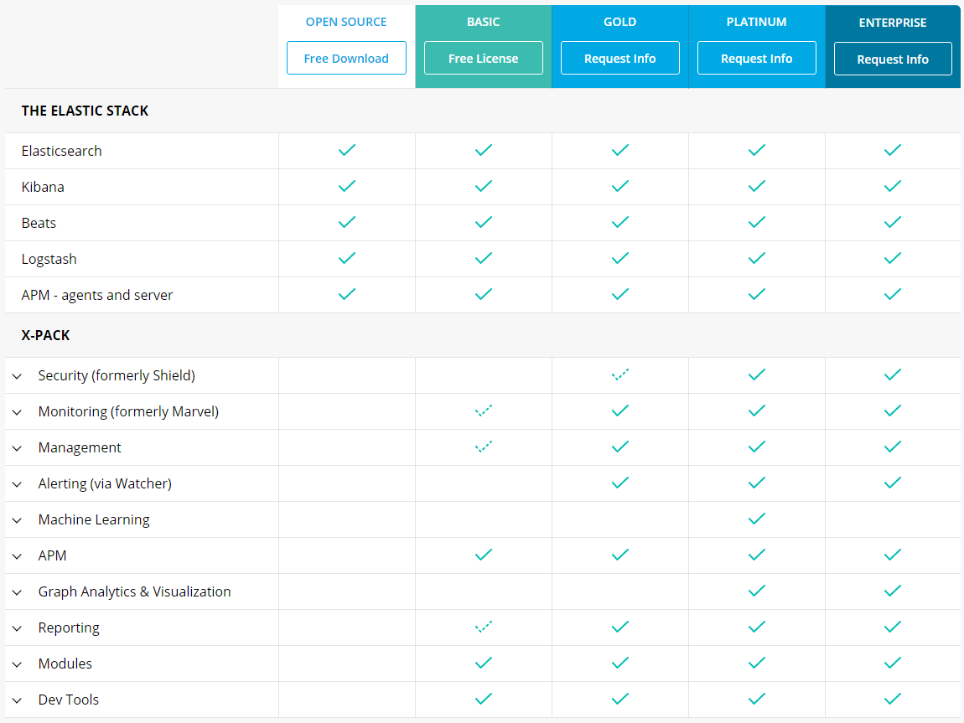964x723 pixels.
Task: Click the dotted checkmark for Reporting in Basic
Action: (x=483, y=627)
